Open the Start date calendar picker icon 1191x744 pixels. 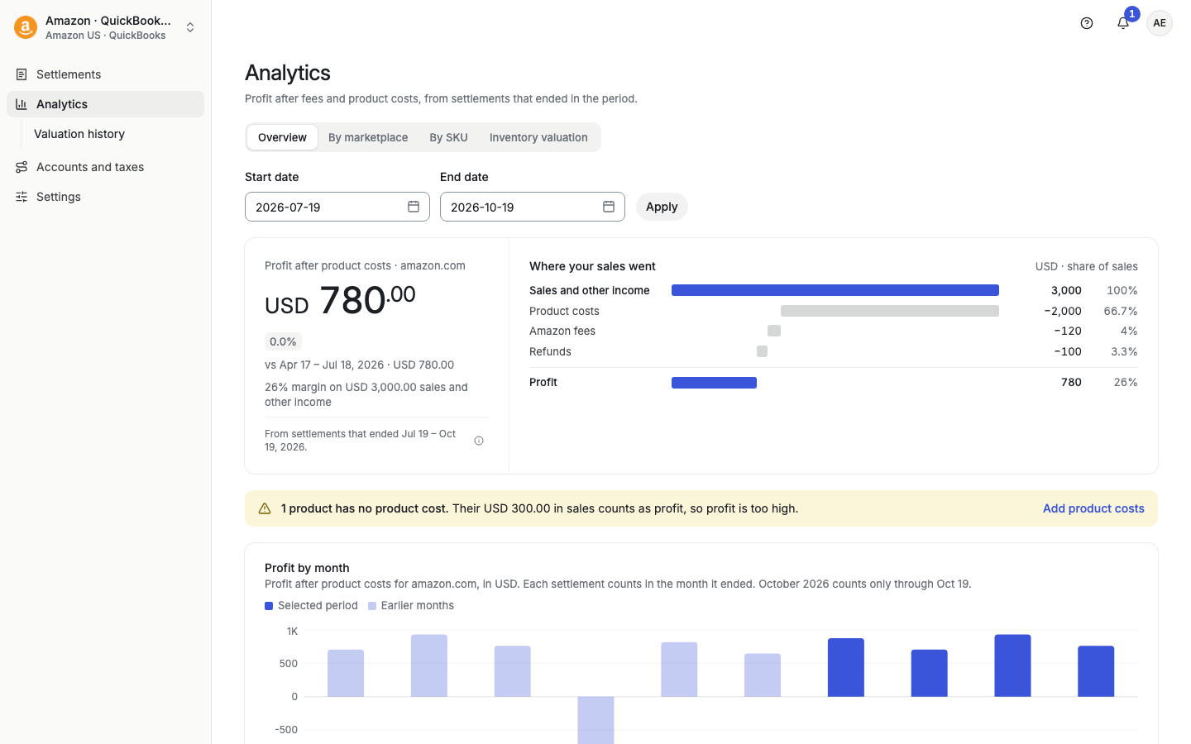[414, 207]
